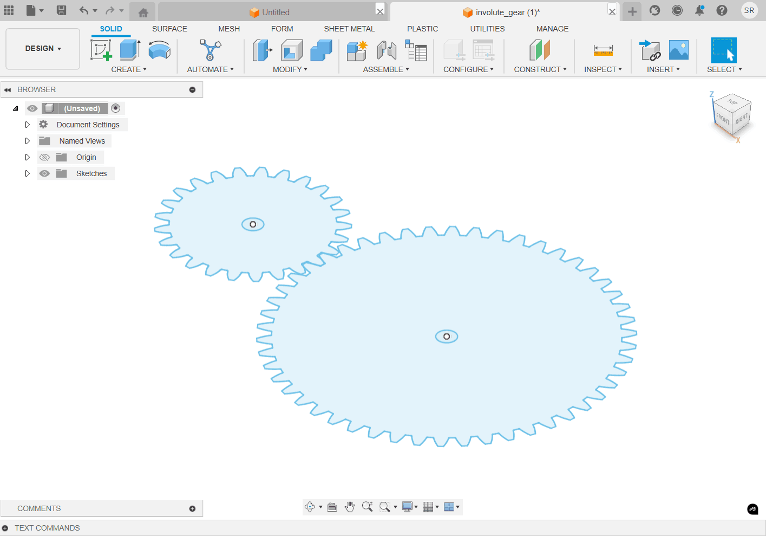Screen dimensions: 766x536
Task: Redo the last undone action
Action: 110,10
